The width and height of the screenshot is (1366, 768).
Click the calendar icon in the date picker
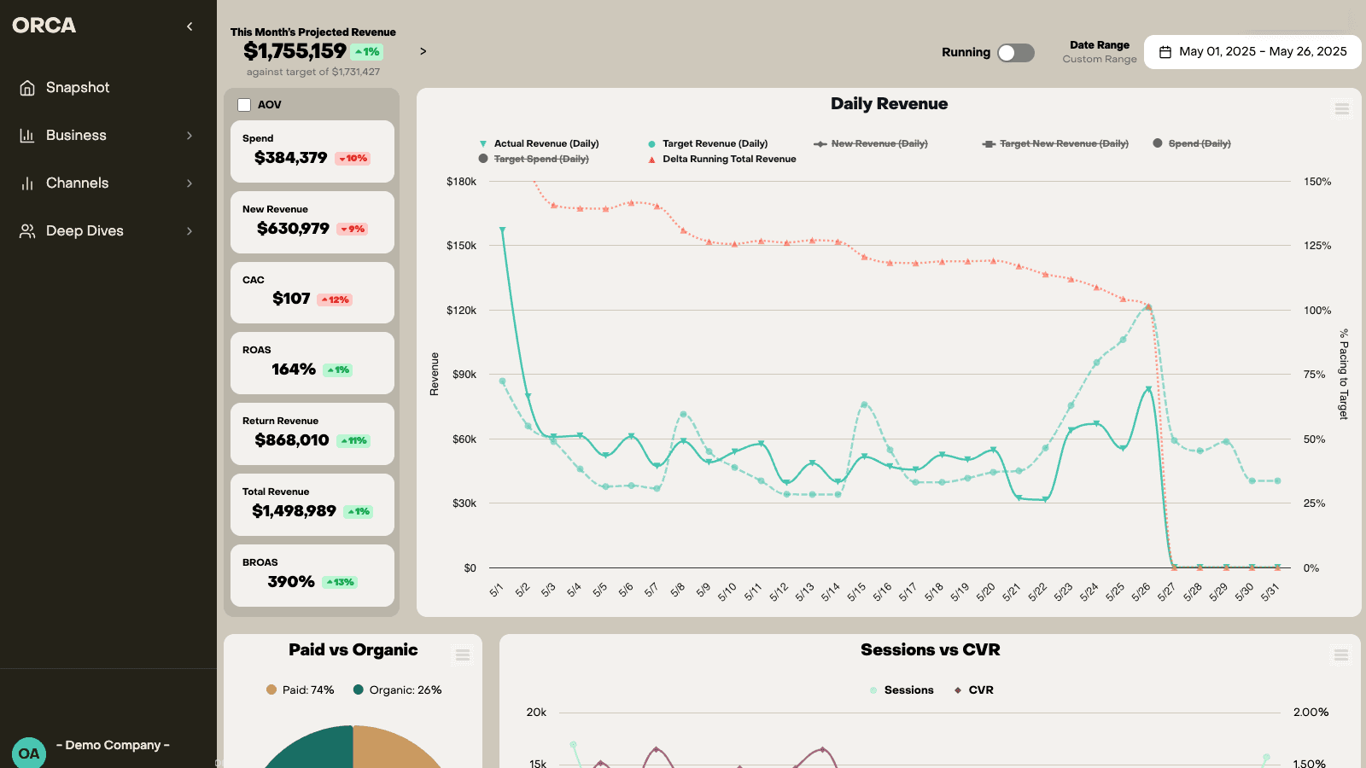1165,52
